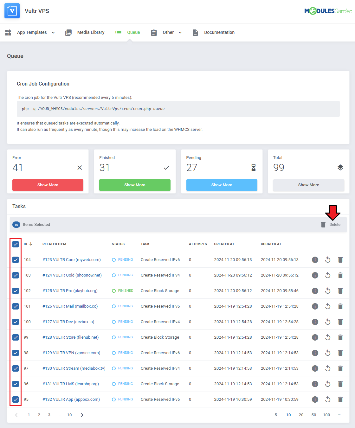This screenshot has width=355, height=428.
Task: Click the Error card X icon
Action: pyautogui.click(x=80, y=168)
